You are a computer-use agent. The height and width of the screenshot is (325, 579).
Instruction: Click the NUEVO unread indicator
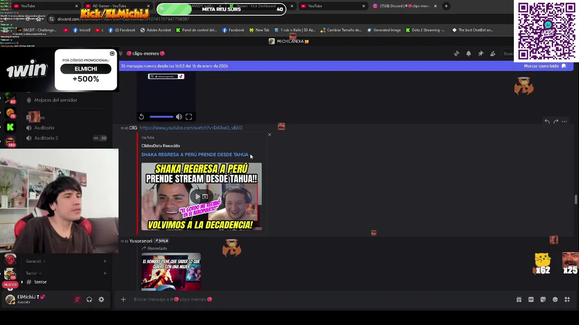10,285
